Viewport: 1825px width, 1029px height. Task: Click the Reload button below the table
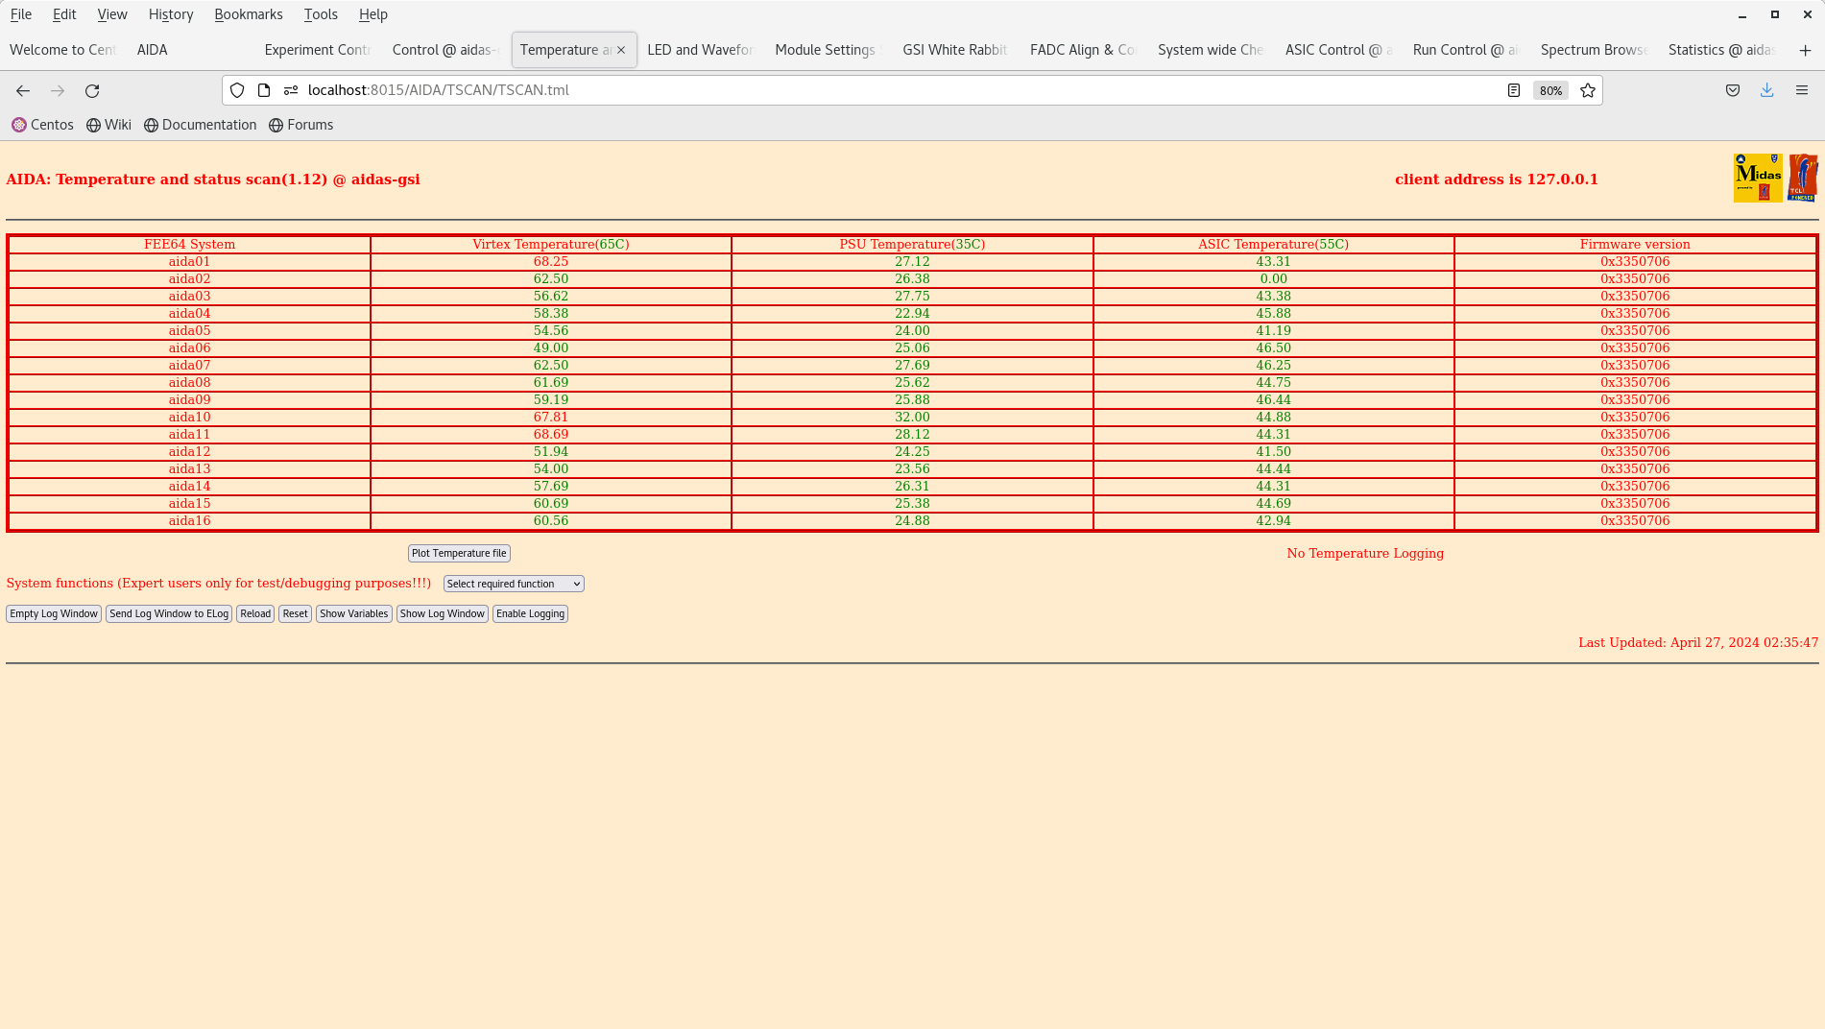pos(255,613)
